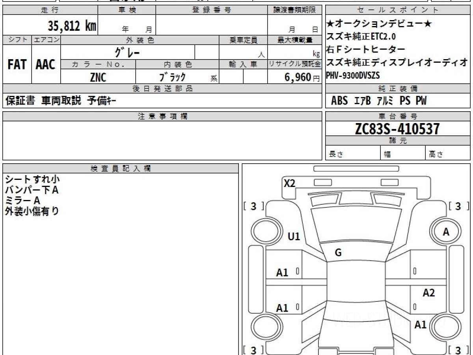Click the 注意事項欄 header
The height and width of the screenshot is (355, 473).
point(162,116)
